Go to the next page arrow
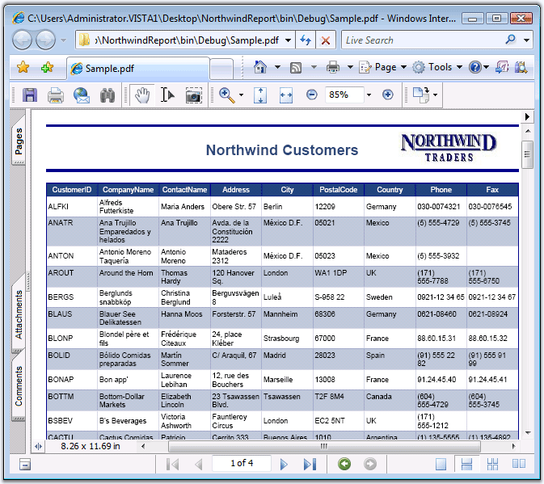The image size is (544, 484). 284,464
